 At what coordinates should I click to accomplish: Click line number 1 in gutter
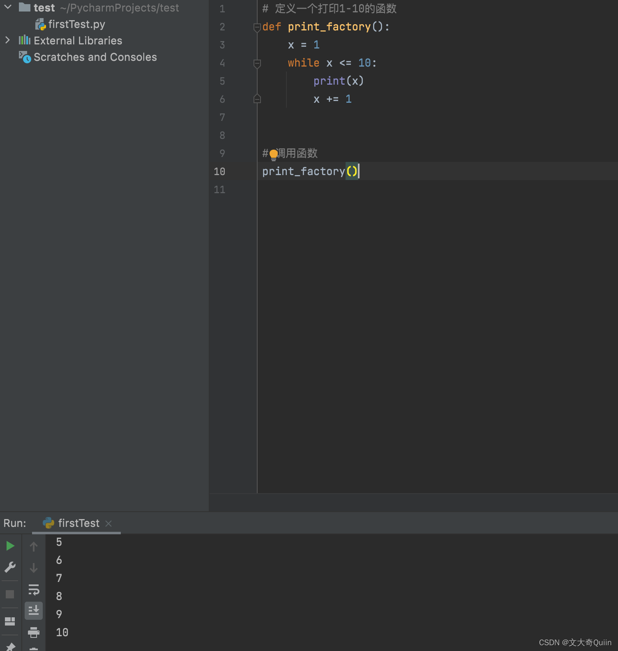pyautogui.click(x=222, y=9)
